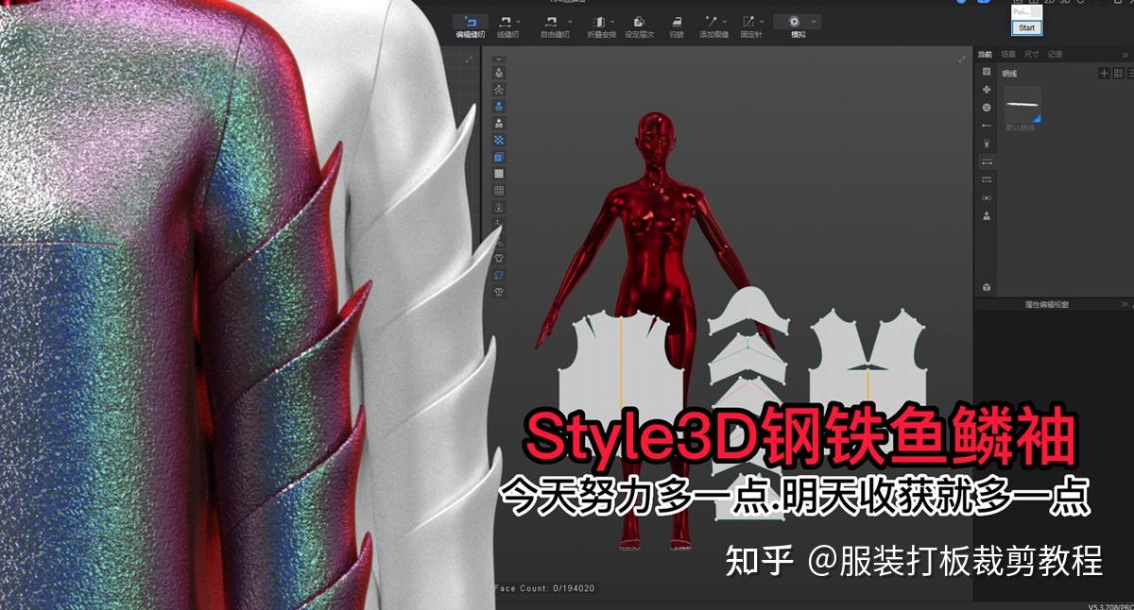Click the 设定层次 set layer tool
The image size is (1134, 610).
[640, 21]
